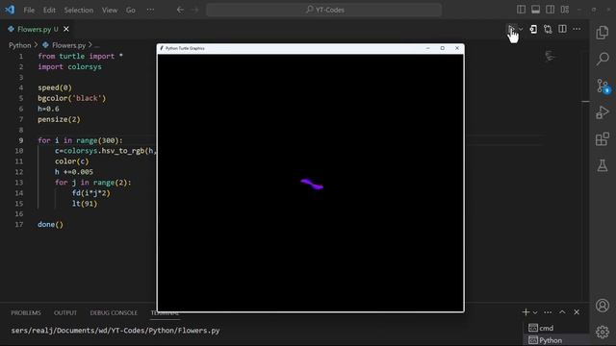
Task: Open the File menu
Action: (29, 11)
